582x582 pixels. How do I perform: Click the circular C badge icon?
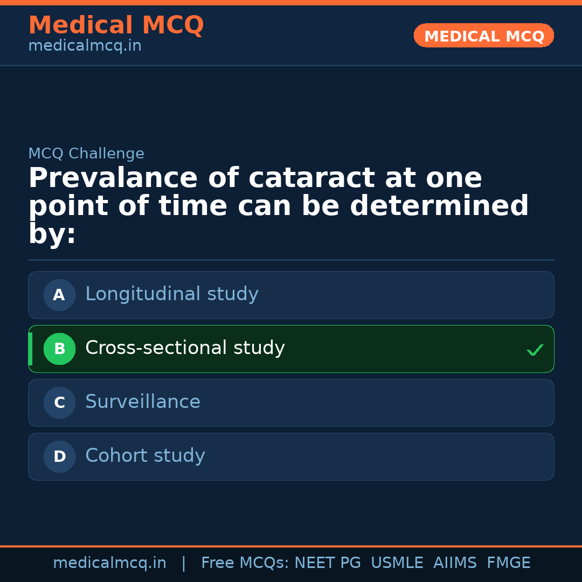[x=59, y=403]
